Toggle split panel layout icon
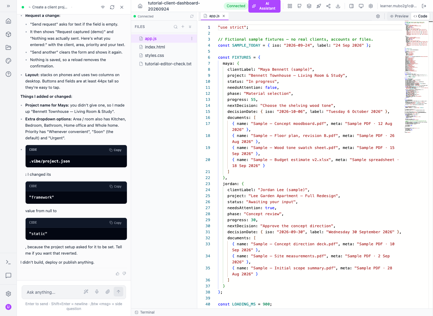 [352, 6]
